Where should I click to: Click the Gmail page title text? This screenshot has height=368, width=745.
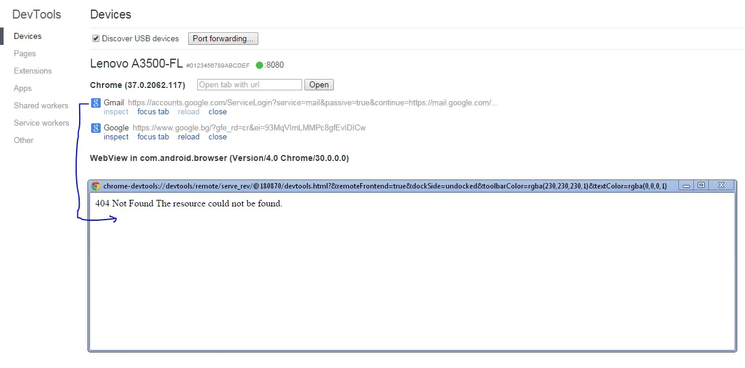click(114, 103)
